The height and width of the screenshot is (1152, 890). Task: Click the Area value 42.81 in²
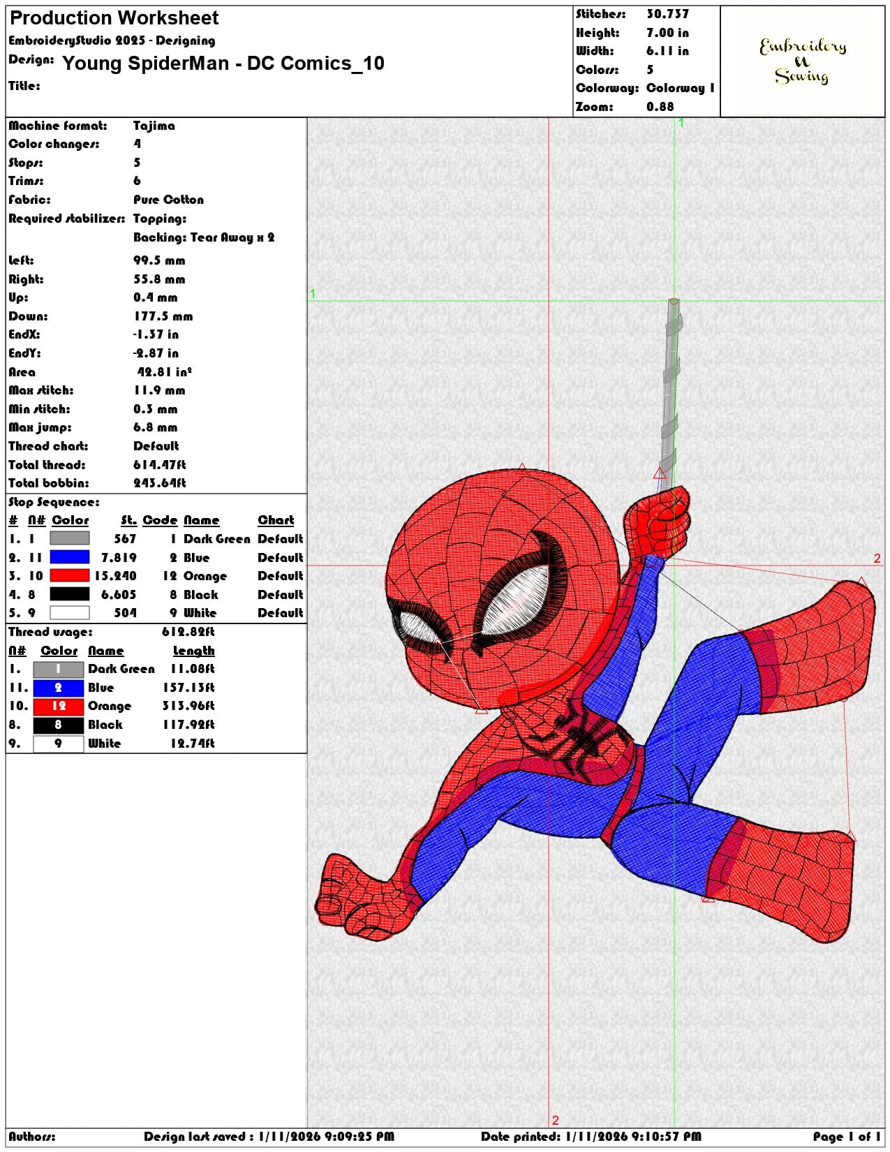pyautogui.click(x=164, y=372)
